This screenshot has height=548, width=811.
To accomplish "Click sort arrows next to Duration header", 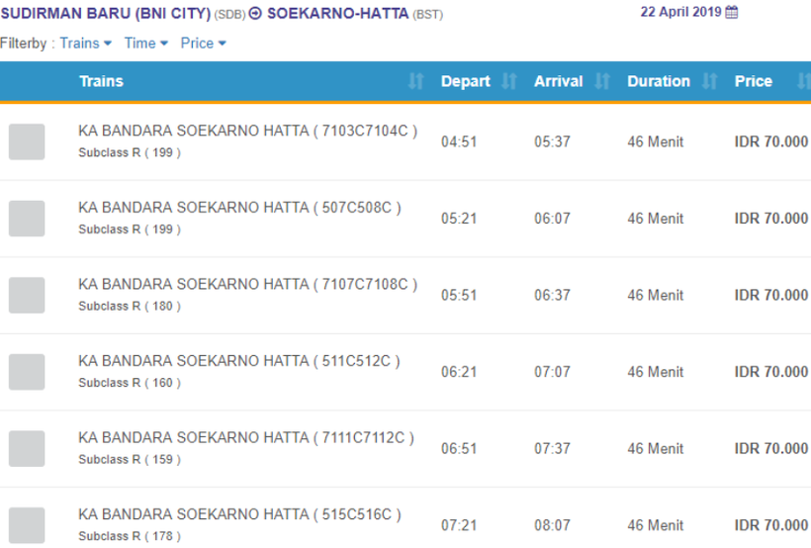I will click(709, 82).
